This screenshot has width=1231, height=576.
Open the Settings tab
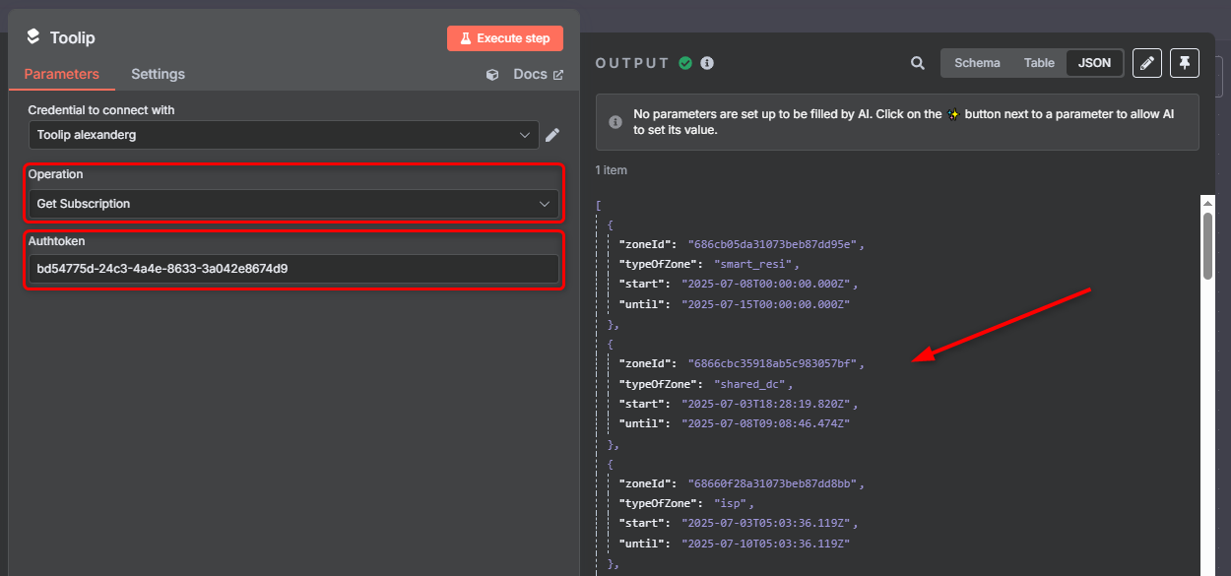click(158, 74)
